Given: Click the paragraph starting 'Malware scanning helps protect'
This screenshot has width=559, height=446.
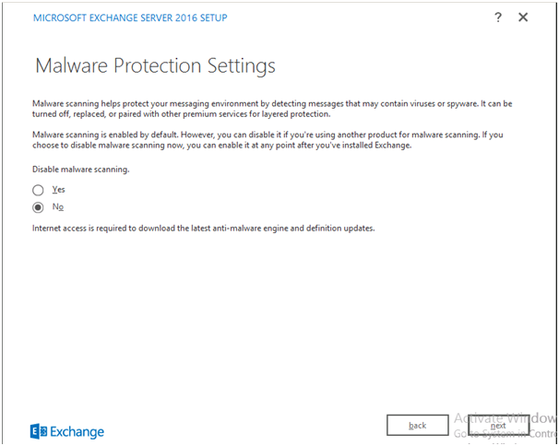Looking at the screenshot, I should tap(272, 109).
